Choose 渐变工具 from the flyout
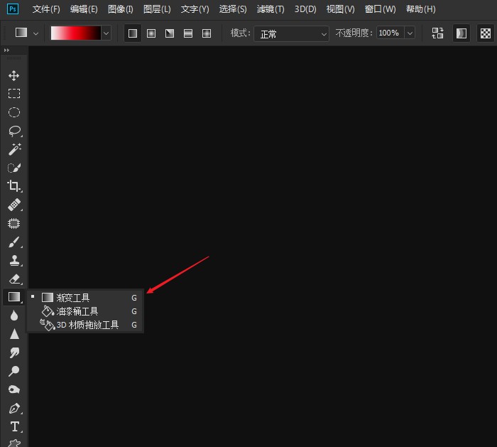 click(86, 298)
